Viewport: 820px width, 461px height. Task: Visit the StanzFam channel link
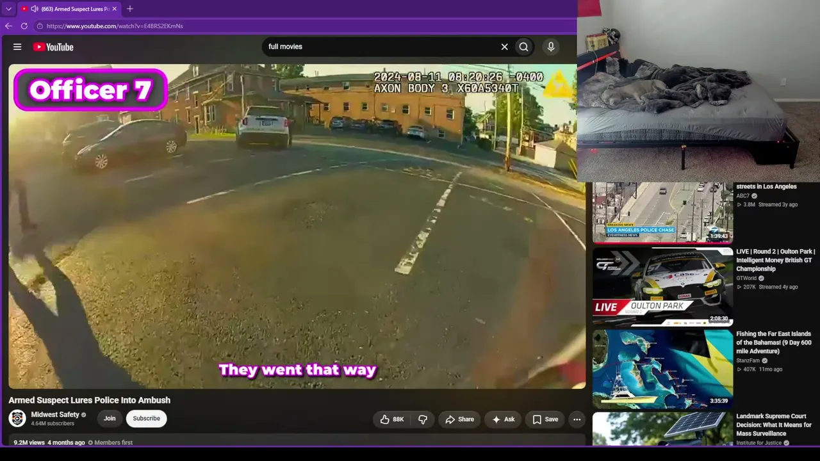748,360
